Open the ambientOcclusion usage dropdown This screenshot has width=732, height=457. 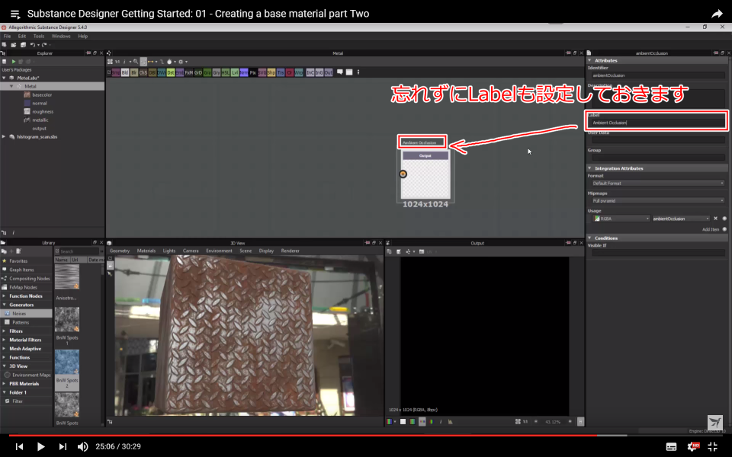(x=681, y=219)
